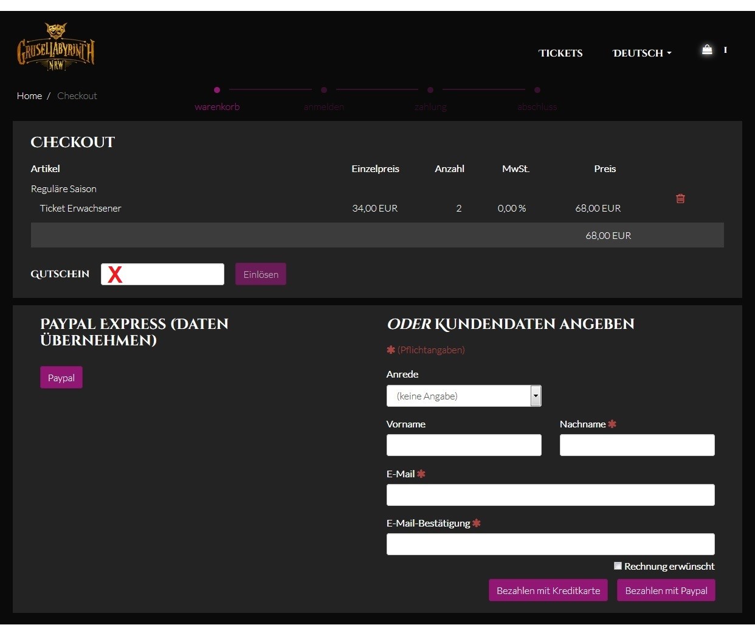
Task: Pay with Bezahlen mit Kreditkarte button
Action: (548, 590)
